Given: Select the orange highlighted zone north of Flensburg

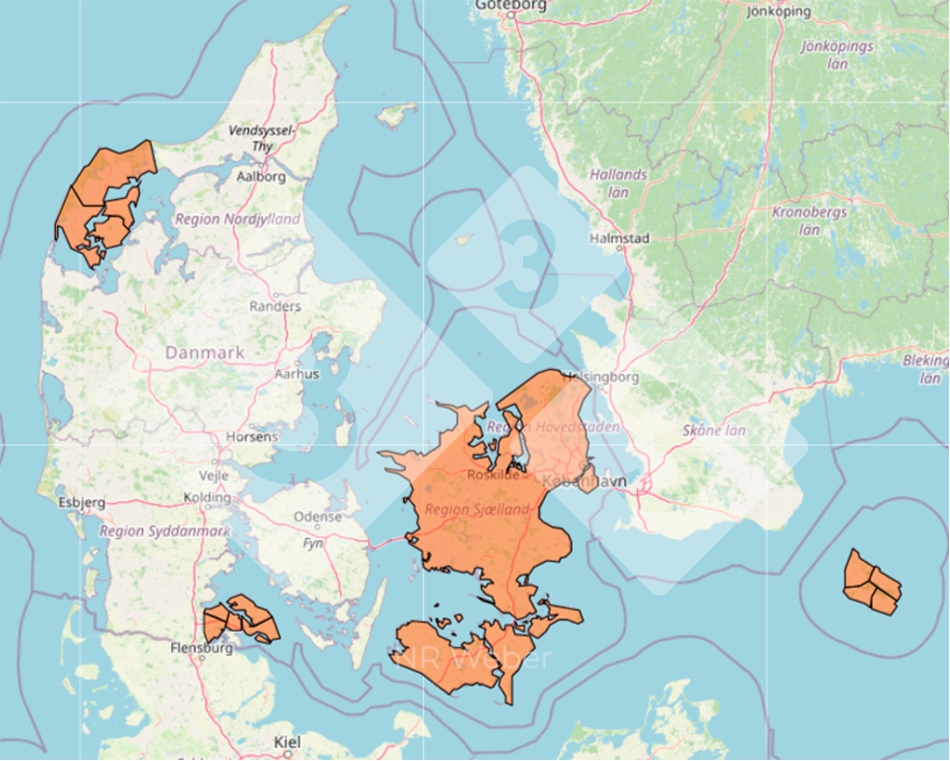Looking at the screenshot, I should click(242, 619).
